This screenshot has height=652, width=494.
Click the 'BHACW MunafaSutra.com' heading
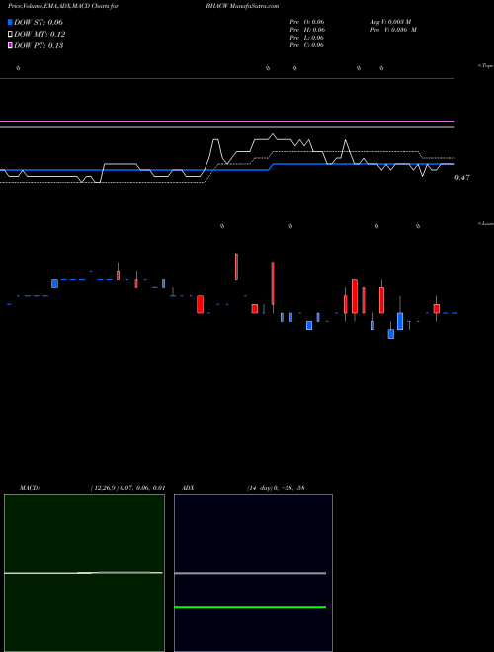point(242,6)
